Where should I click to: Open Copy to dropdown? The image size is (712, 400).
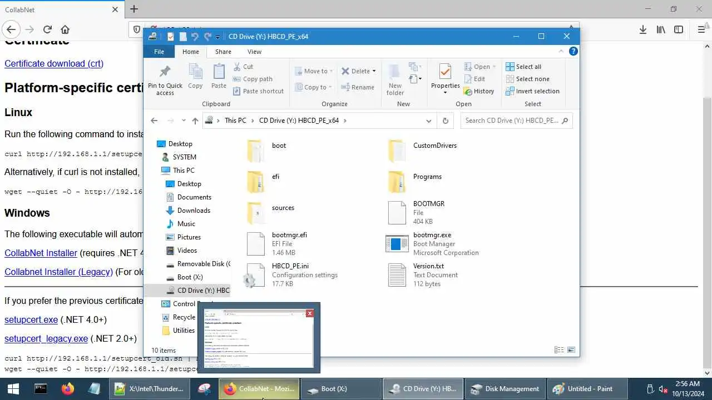click(x=314, y=87)
